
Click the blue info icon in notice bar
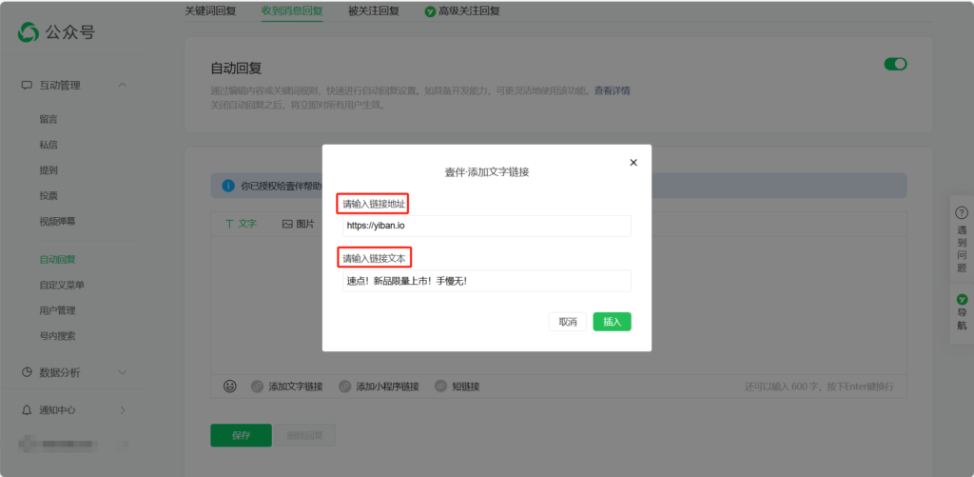point(228,186)
